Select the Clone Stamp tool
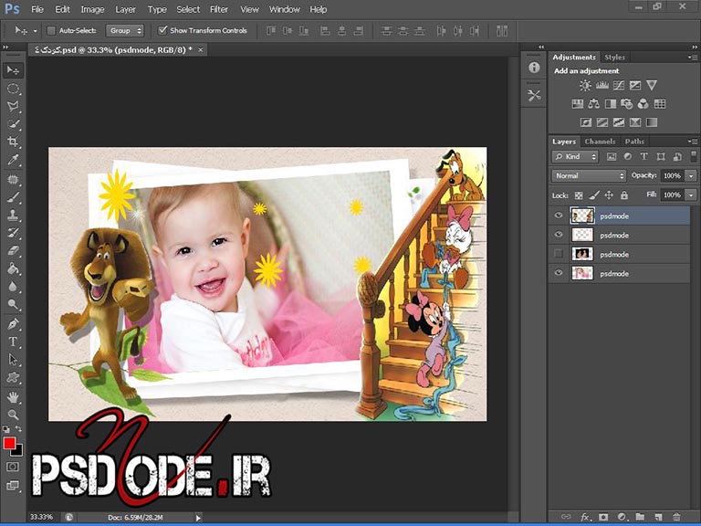 [x=13, y=216]
